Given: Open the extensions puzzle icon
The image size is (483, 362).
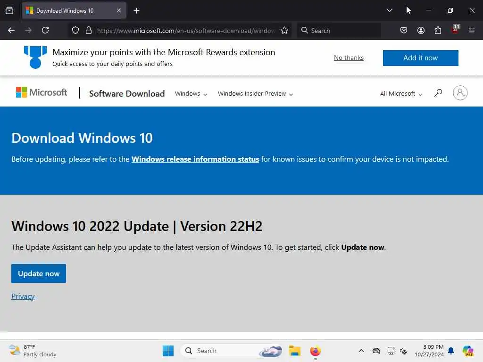Looking at the screenshot, I should (438, 30).
